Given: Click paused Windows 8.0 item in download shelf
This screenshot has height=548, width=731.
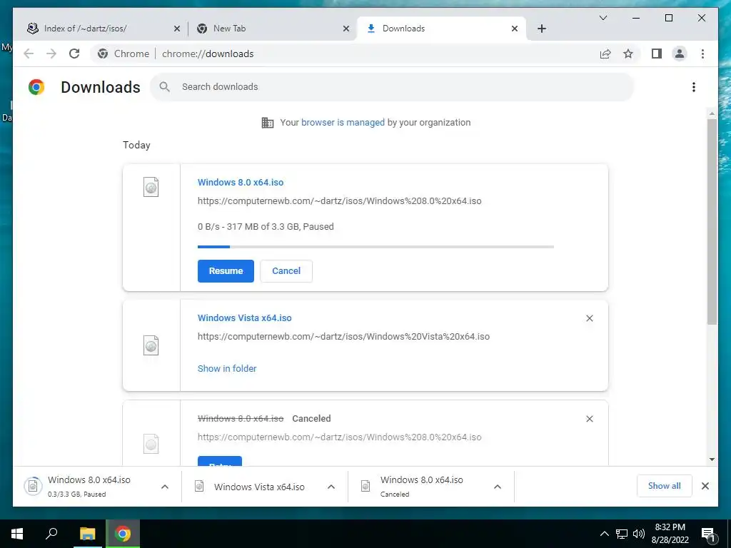Looking at the screenshot, I should pyautogui.click(x=89, y=486).
